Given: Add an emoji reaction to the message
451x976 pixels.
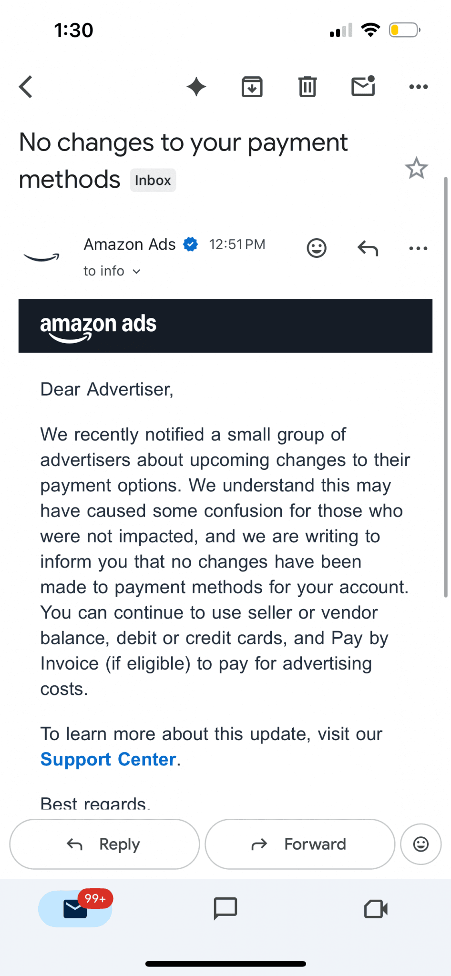Looking at the screenshot, I should click(316, 248).
